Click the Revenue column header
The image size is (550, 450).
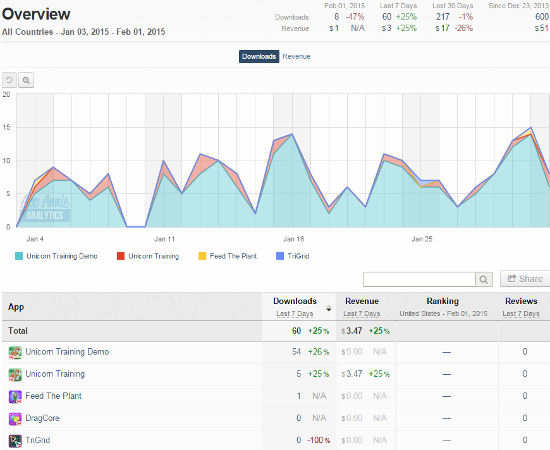pos(362,301)
